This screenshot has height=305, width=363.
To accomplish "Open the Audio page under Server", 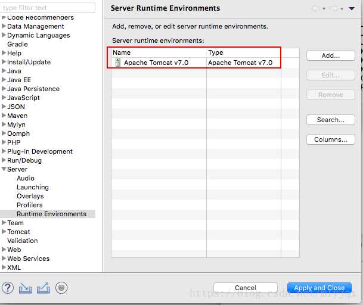I will 26,178.
